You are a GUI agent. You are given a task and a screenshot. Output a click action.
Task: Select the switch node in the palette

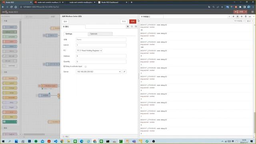(x=10, y=83)
